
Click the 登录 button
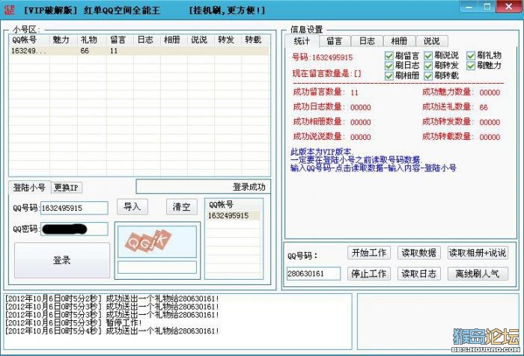pyautogui.click(x=62, y=260)
